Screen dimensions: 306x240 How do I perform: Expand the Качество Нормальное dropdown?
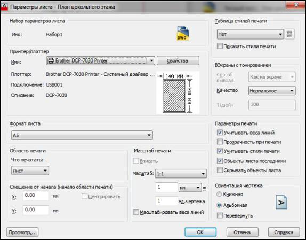(x=272, y=91)
